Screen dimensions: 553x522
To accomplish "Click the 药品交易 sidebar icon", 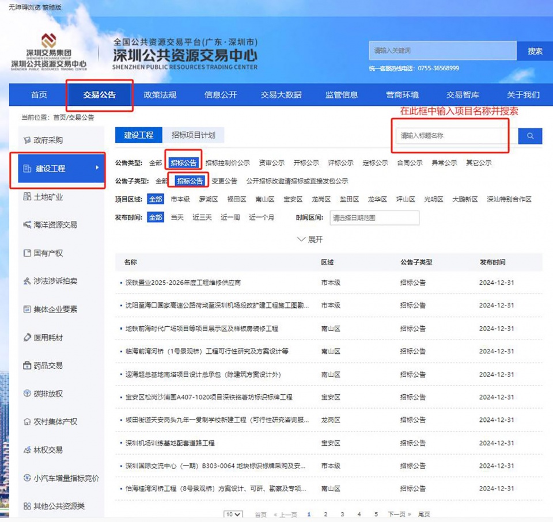I will 27,365.
